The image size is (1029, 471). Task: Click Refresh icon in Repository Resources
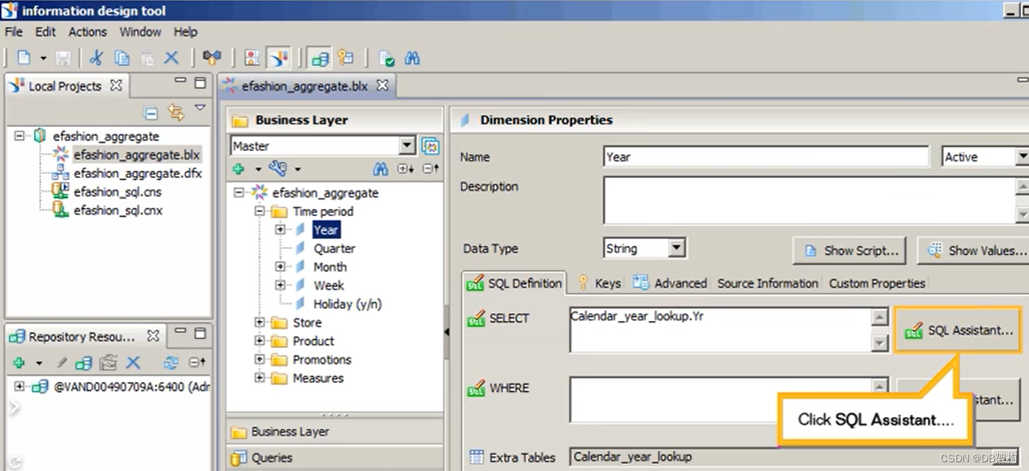tap(171, 363)
